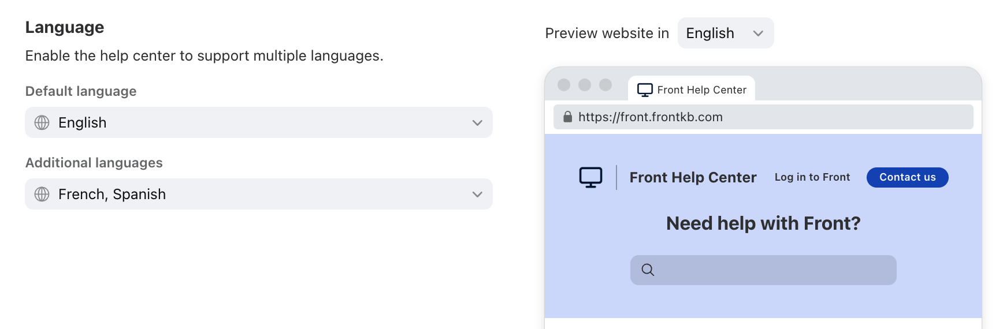The width and height of the screenshot is (1003, 329).
Task: Click the first gray window dot
Action: (564, 85)
